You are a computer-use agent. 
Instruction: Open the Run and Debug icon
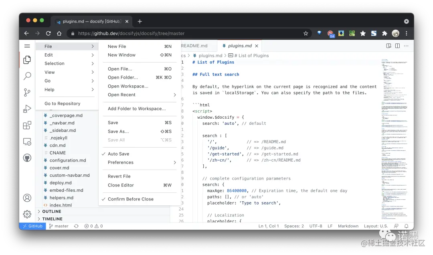tap(27, 109)
